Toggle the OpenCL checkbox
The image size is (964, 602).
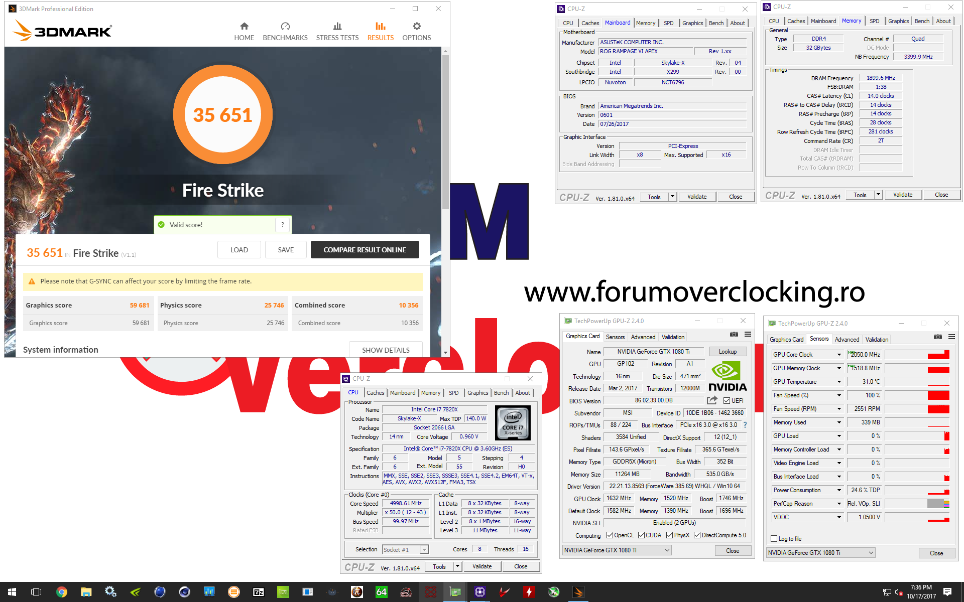pos(610,535)
